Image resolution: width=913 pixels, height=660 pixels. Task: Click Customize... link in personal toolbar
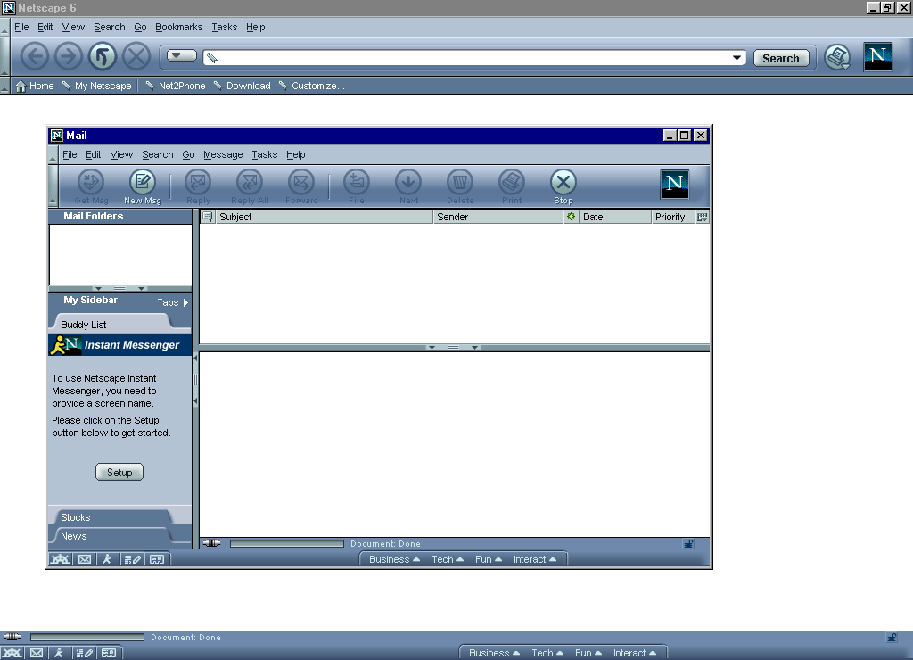[311, 86]
